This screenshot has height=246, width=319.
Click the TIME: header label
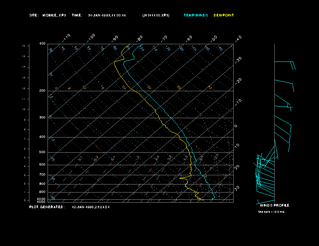click(77, 15)
